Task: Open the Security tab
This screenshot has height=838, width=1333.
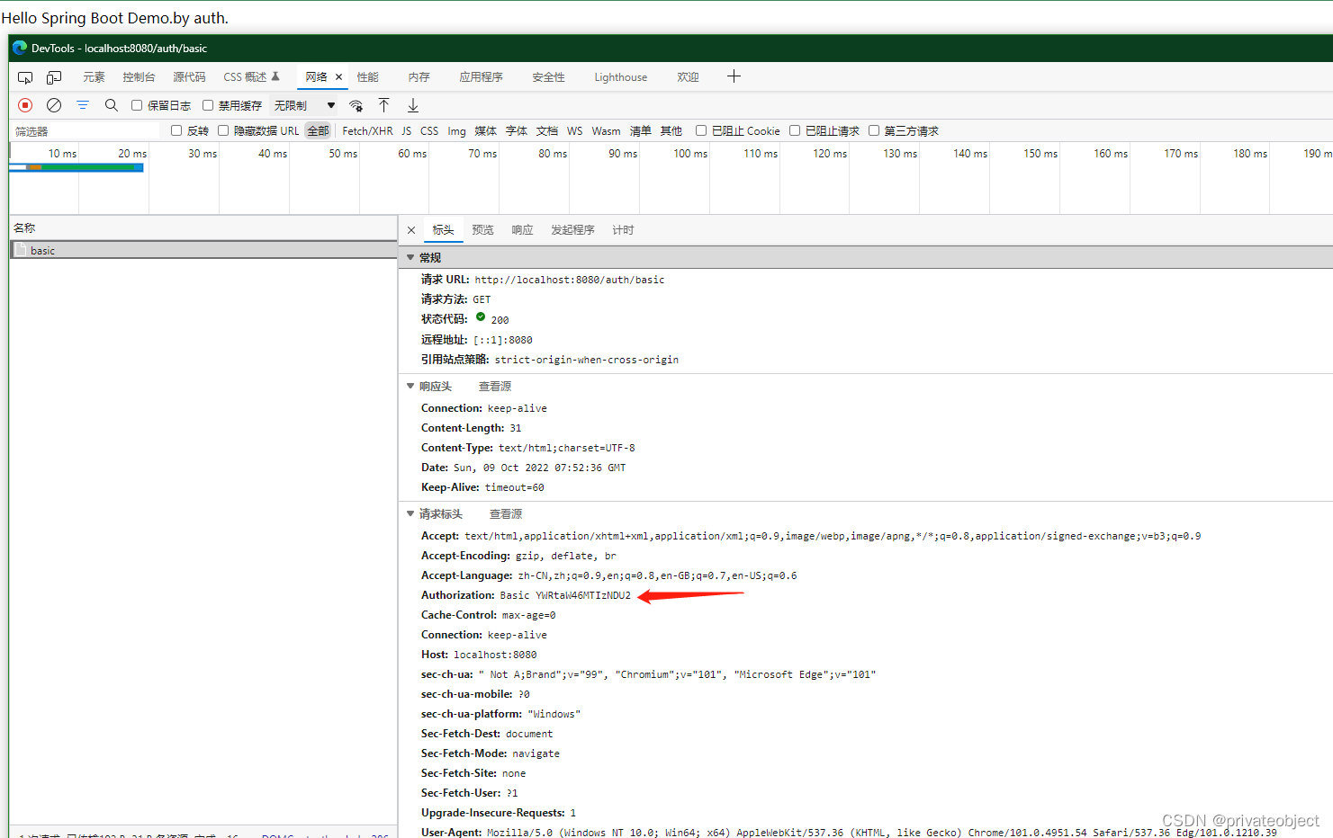Action: [548, 77]
